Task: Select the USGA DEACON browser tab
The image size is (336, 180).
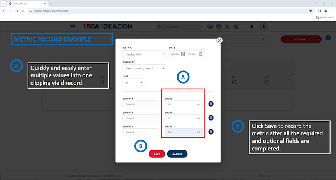Action: 27,3
